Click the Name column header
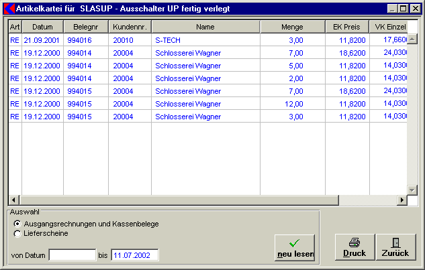 [205, 27]
